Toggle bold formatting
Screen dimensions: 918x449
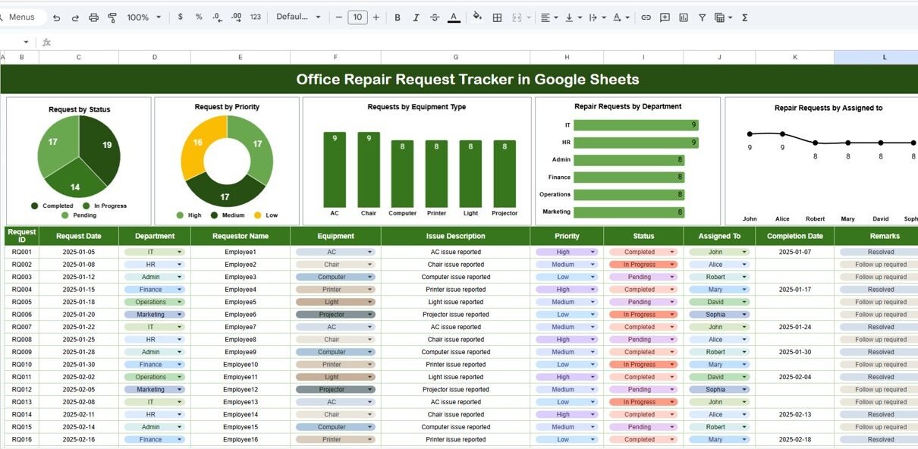pos(397,17)
